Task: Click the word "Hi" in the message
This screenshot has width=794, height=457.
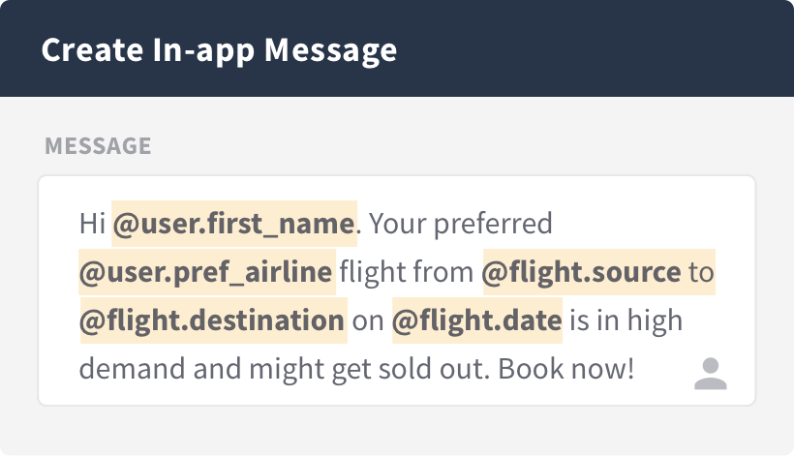Action: 91,225
